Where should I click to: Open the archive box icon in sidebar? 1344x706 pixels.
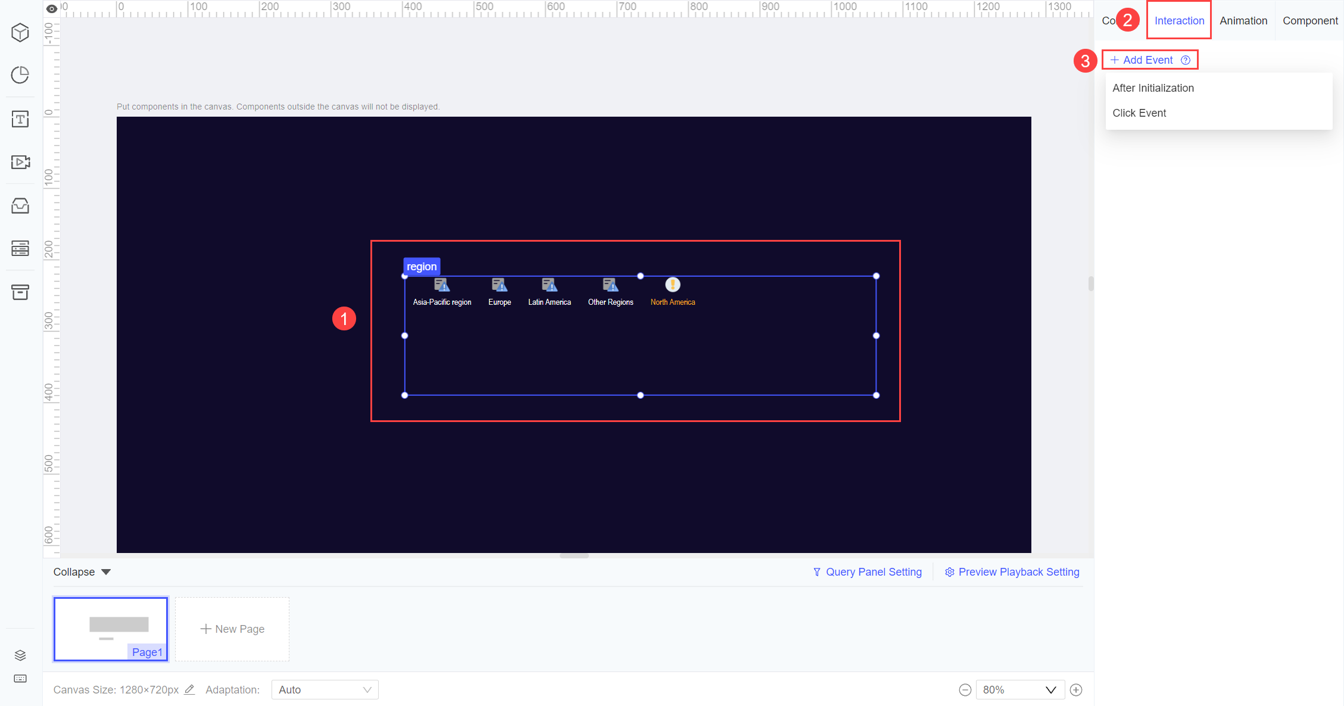pyautogui.click(x=20, y=292)
